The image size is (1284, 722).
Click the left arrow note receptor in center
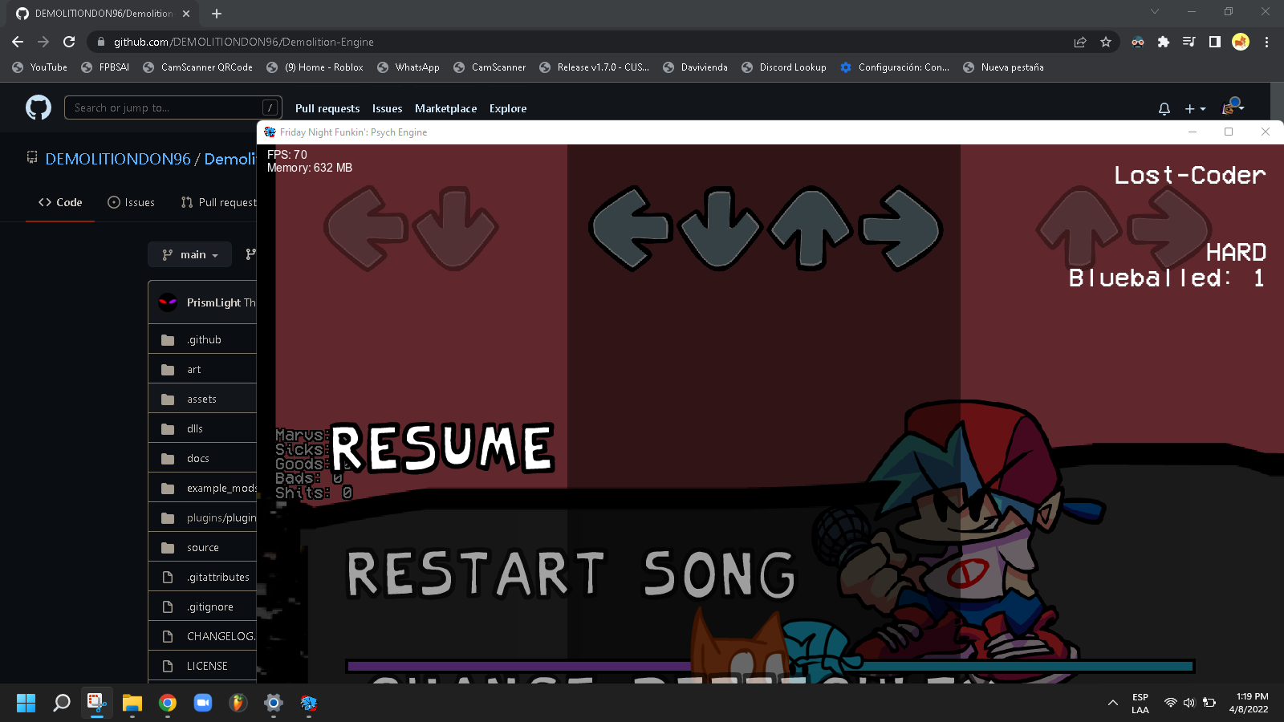(x=631, y=229)
